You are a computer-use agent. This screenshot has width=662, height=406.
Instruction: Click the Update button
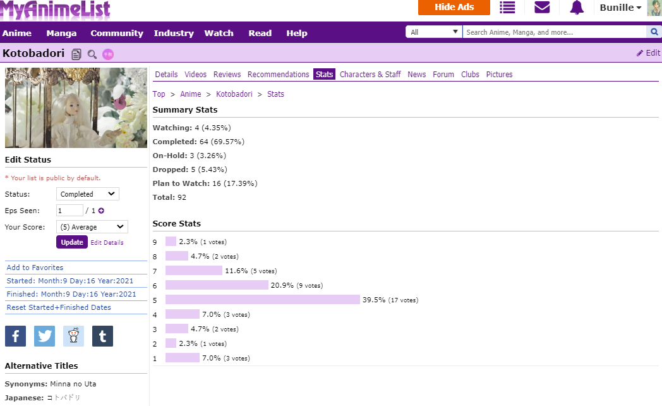tap(72, 242)
